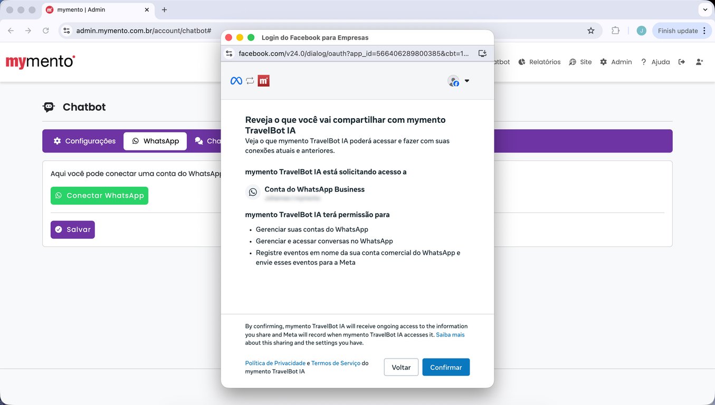Image resolution: width=715 pixels, height=405 pixels.
Task: Open the Termos de Serviço link
Action: (336, 363)
